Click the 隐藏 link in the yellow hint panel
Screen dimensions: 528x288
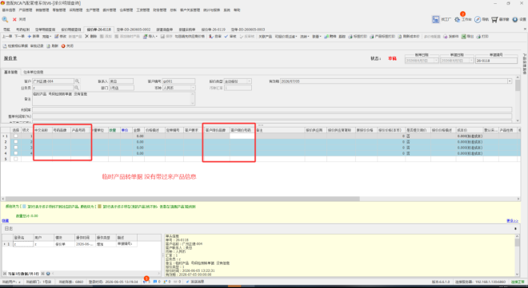(x=5, y=220)
